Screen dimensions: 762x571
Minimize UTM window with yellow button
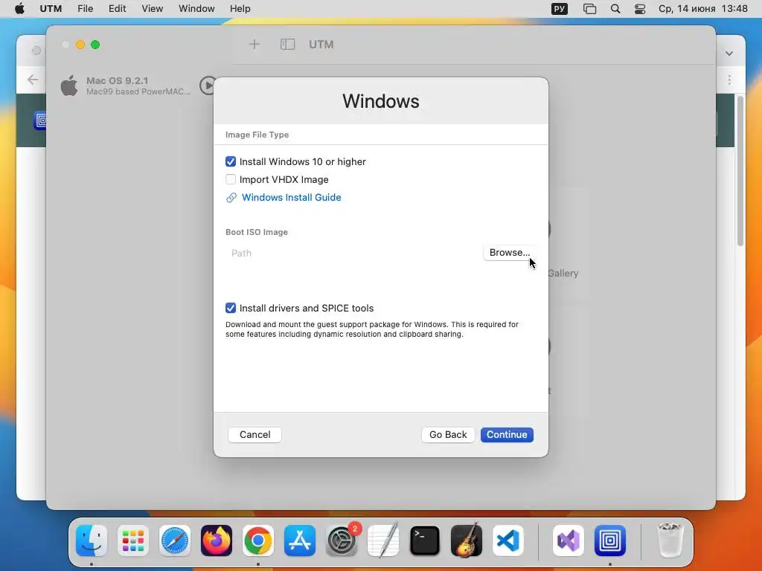pyautogui.click(x=80, y=45)
